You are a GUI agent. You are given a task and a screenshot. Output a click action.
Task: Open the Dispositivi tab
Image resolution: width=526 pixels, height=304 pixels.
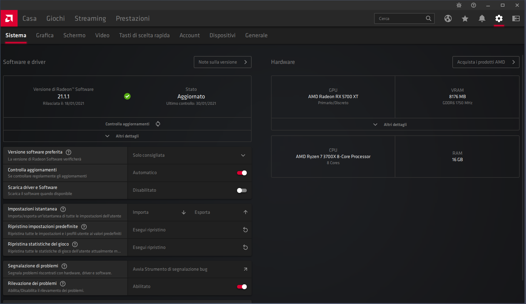[x=223, y=35]
